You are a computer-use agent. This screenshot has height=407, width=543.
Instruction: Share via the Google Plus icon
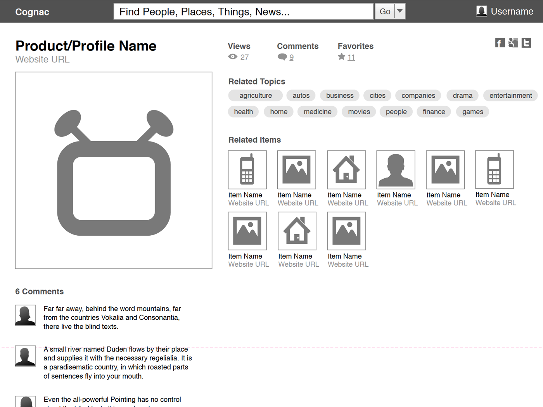pos(513,43)
